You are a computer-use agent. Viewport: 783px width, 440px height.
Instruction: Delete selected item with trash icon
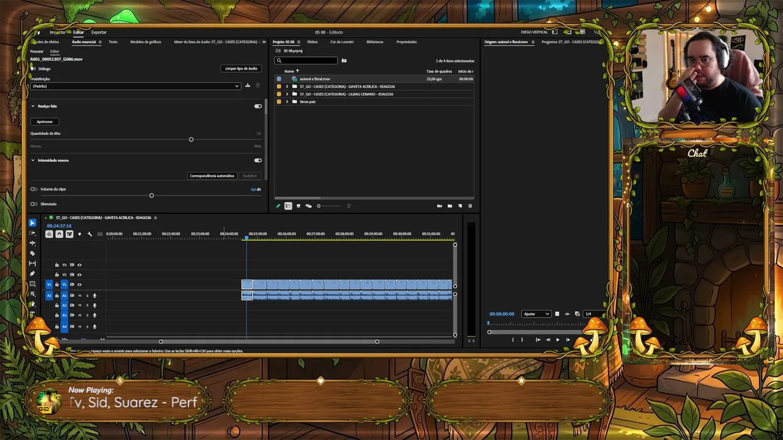(x=470, y=206)
